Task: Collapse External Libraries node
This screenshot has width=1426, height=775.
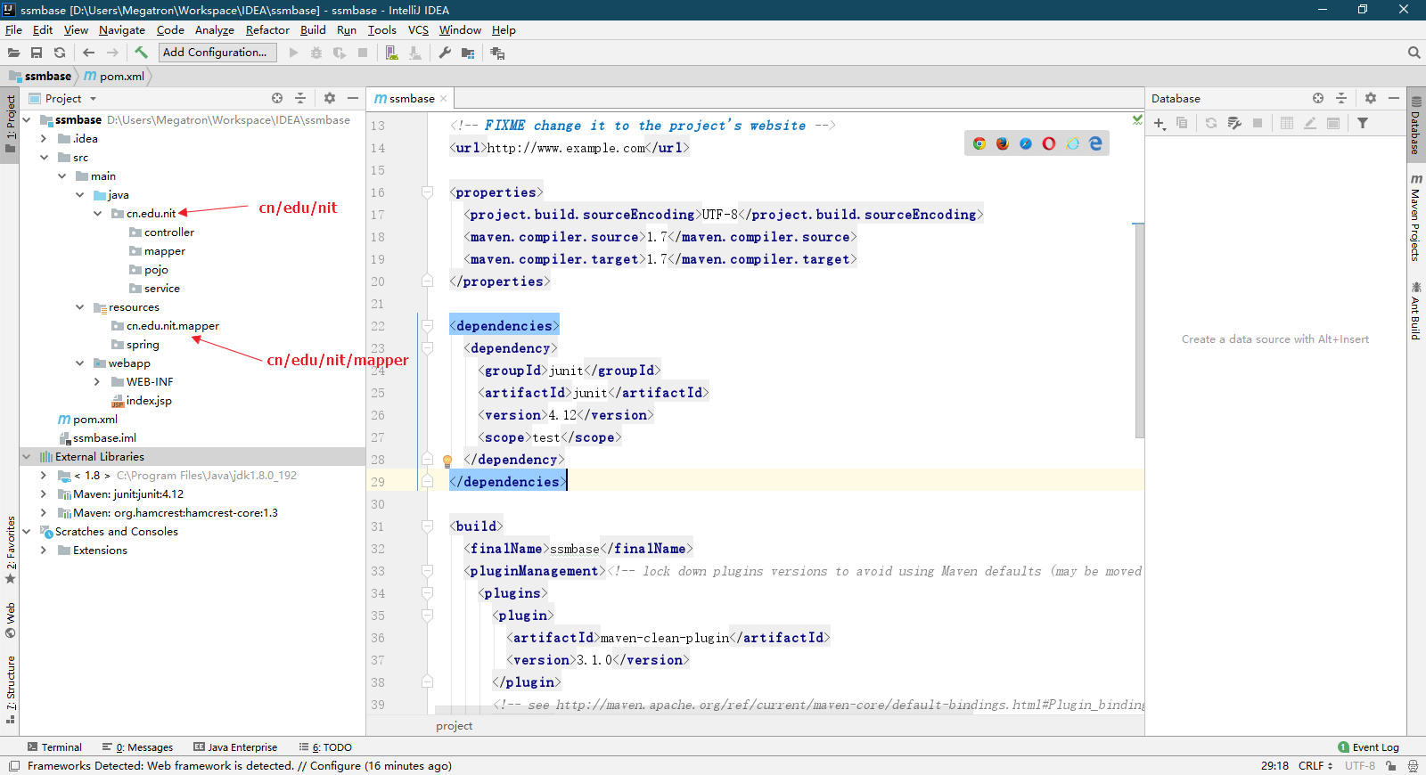Action: [x=26, y=457]
